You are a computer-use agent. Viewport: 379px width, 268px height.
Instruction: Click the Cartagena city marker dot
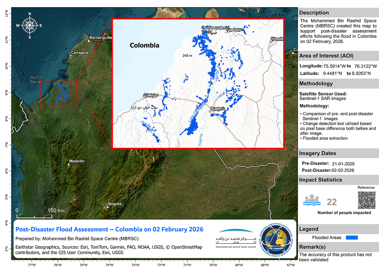pyautogui.click(x=71, y=56)
